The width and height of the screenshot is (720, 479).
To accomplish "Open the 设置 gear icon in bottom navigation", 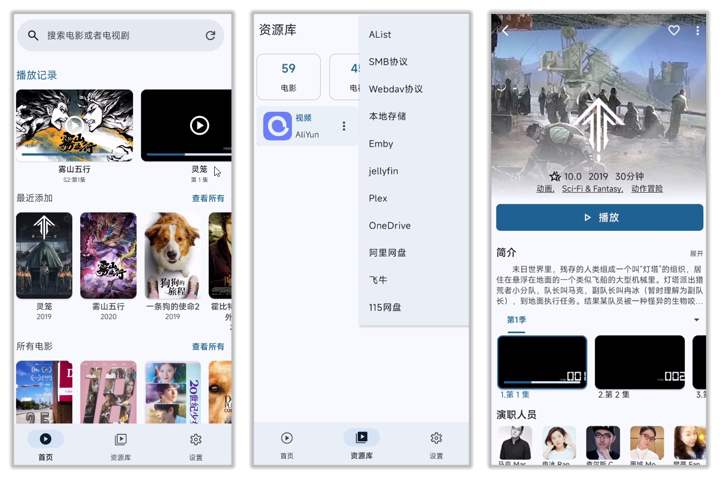I will [x=195, y=440].
